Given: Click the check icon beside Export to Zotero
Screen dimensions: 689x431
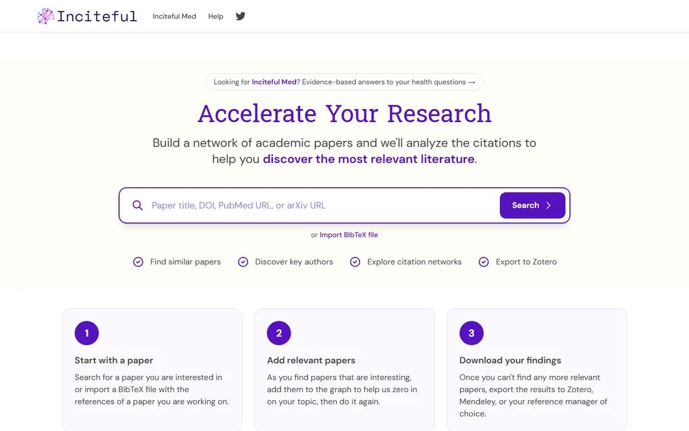Looking at the screenshot, I should tap(484, 262).
